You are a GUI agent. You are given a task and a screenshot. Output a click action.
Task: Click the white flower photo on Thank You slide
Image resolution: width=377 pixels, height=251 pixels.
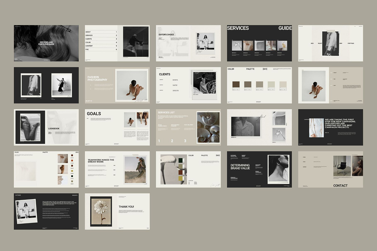coord(101,211)
